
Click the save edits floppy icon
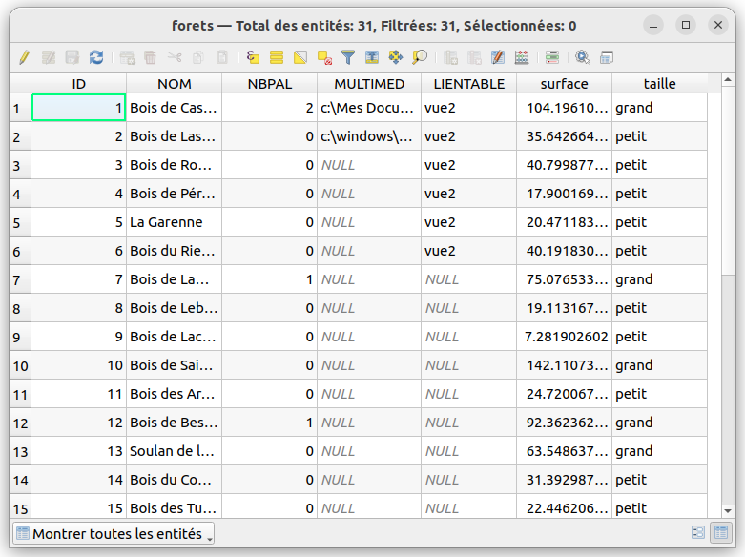tap(72, 58)
